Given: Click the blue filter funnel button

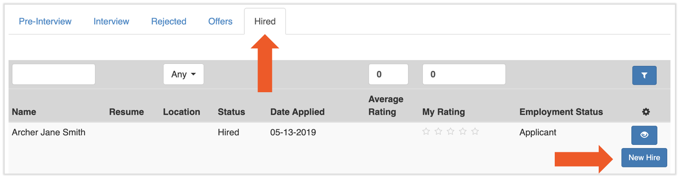Looking at the screenshot, I should [x=644, y=76].
